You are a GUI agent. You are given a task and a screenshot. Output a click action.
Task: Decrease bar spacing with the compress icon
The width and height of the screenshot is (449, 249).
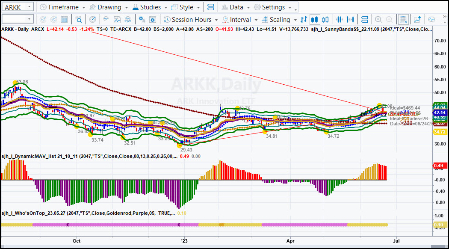coord(340,20)
